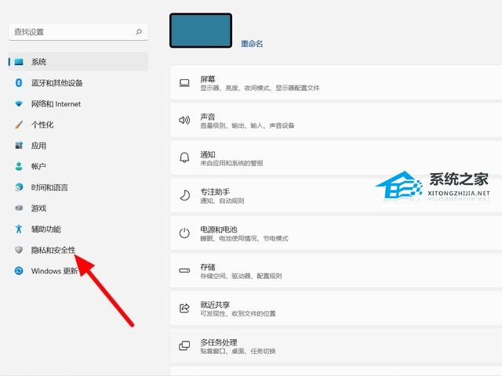The height and width of the screenshot is (376, 502).
Task: Open the 多任务处理 settings entry
Action: click(x=336, y=345)
